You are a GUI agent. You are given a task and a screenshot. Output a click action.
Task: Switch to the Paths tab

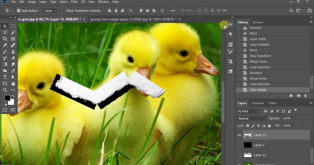coord(273,103)
